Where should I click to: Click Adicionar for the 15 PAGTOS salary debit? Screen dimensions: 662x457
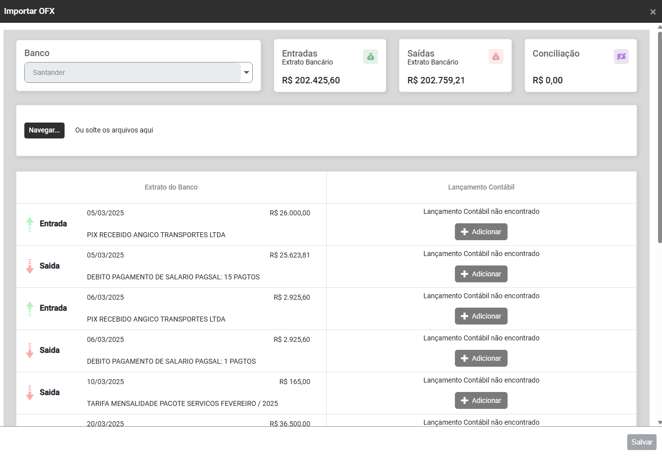coord(481,274)
